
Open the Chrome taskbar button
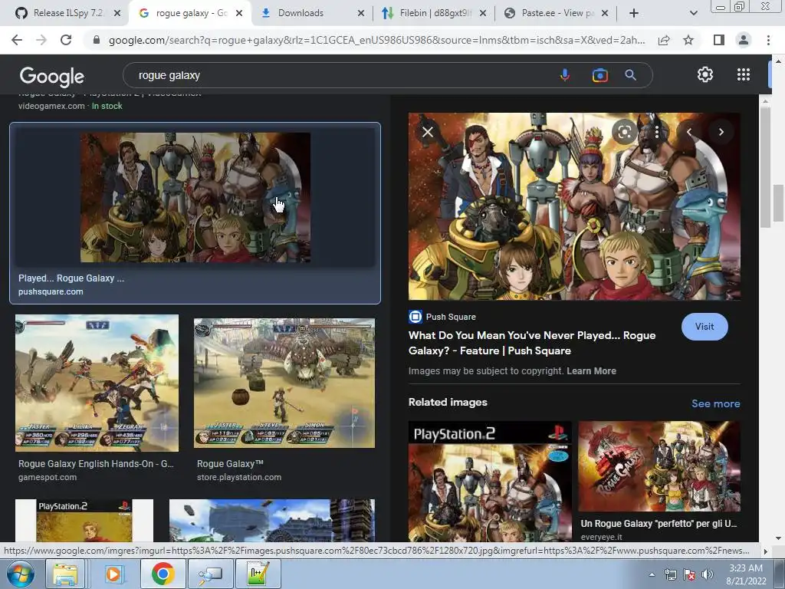pos(163,574)
